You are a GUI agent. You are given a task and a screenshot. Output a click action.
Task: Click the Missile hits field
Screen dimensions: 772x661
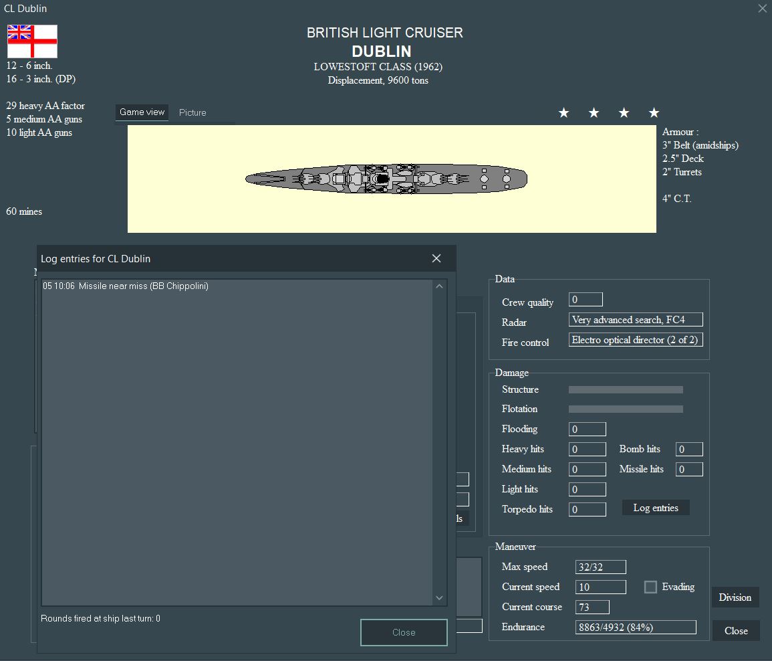click(689, 469)
